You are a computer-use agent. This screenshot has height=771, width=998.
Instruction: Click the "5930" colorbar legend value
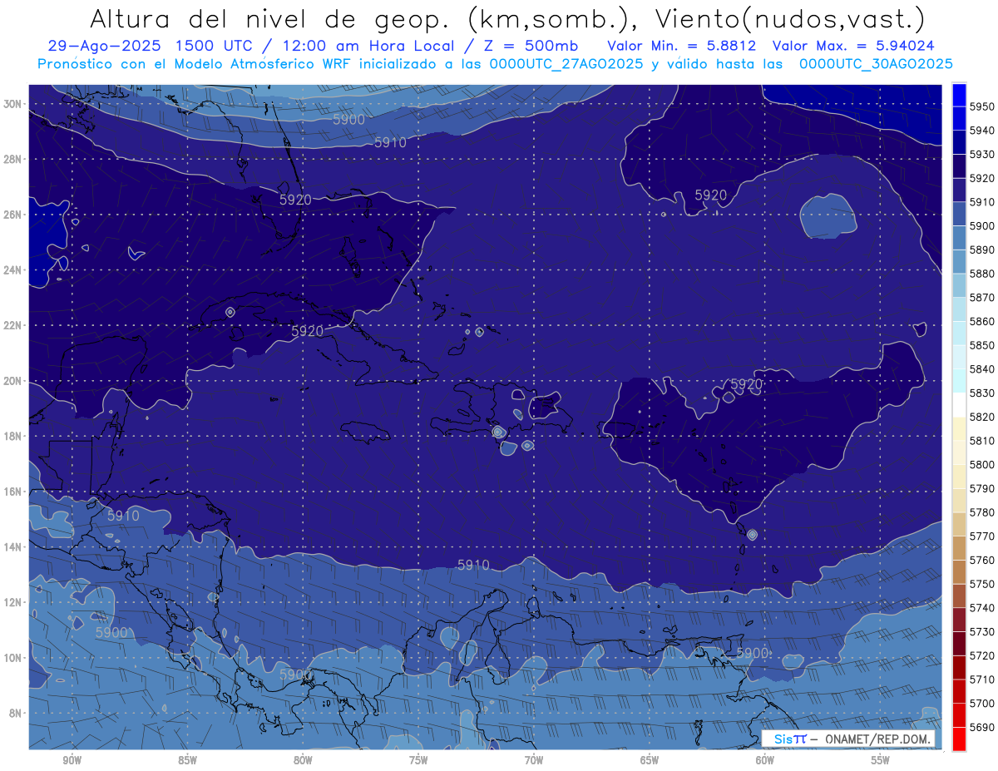(981, 154)
